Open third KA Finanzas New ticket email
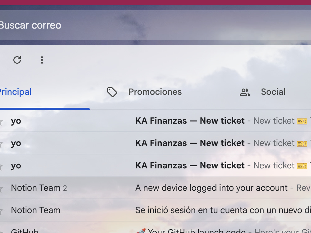This screenshot has width=311, height=233. tap(155, 166)
